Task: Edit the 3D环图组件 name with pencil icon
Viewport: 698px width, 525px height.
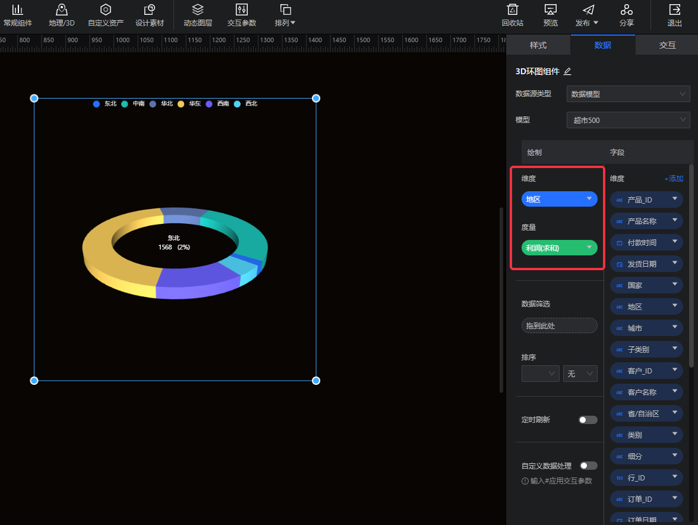Action: tap(567, 72)
